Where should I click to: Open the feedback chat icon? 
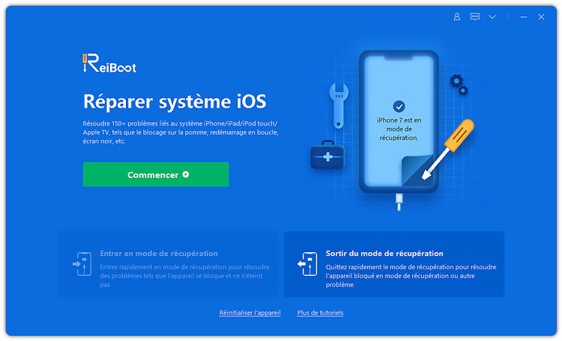(x=474, y=16)
